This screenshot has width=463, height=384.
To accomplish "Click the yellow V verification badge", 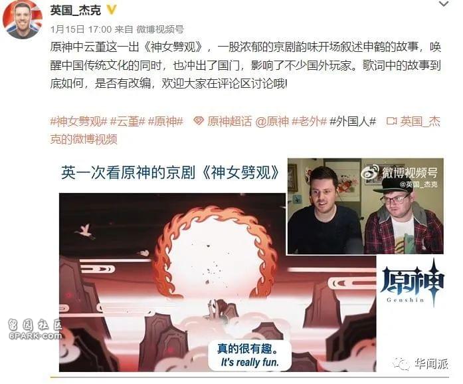I will tap(111, 10).
